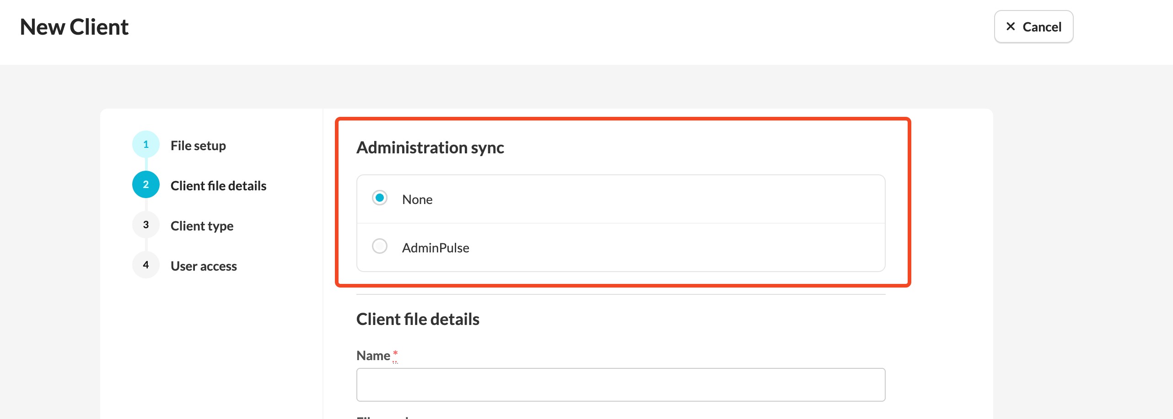Click the Administration sync heading
Screen dimensions: 1173x419
click(x=430, y=148)
